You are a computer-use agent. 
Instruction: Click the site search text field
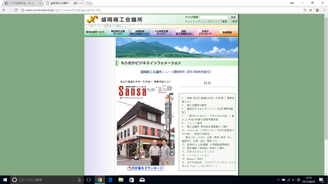point(213,17)
